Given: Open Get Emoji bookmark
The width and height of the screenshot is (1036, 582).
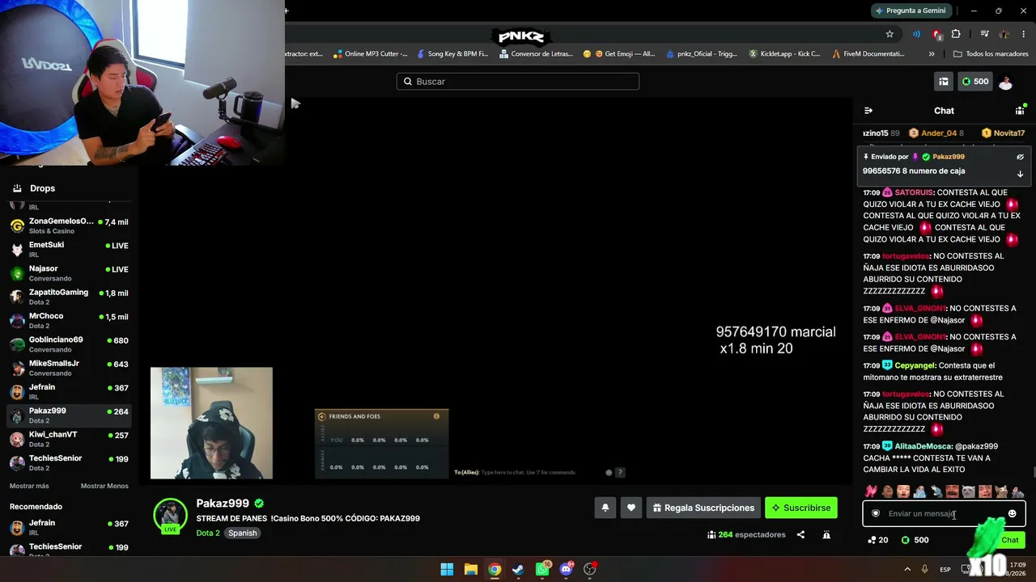Looking at the screenshot, I should [618, 54].
